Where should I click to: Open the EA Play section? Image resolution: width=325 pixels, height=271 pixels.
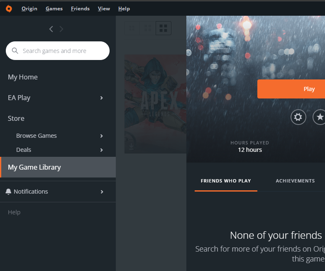[58, 98]
